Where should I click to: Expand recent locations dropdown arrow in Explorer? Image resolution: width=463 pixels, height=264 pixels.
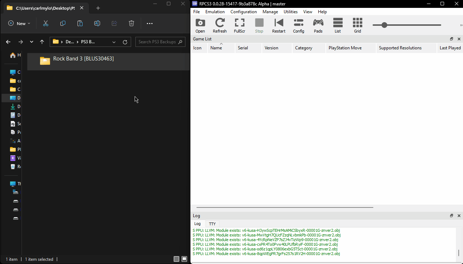[31, 42]
